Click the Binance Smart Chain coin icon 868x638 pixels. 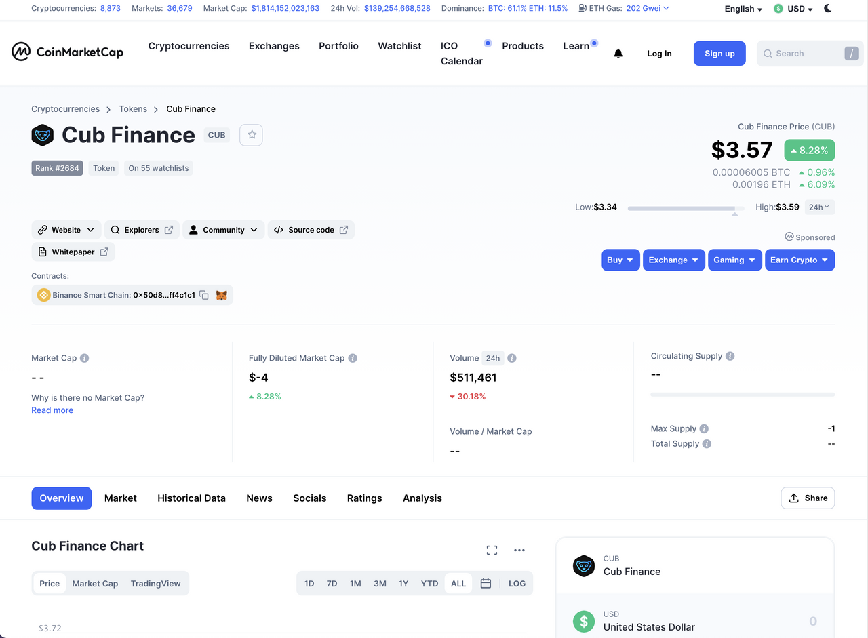coord(44,295)
